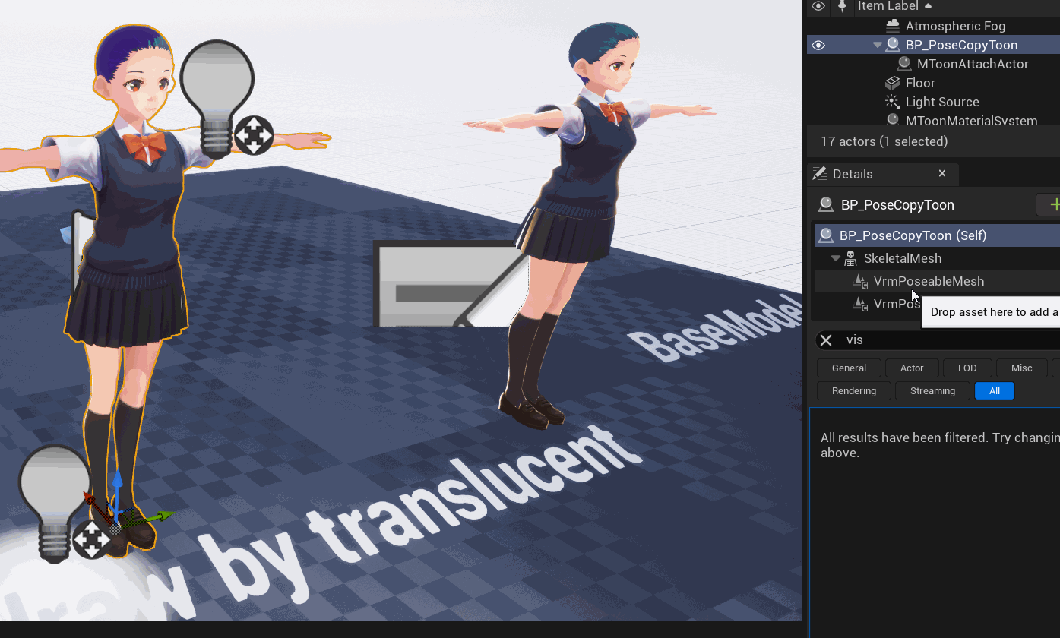
Task: Click the green Add component button
Action: 1049,204
